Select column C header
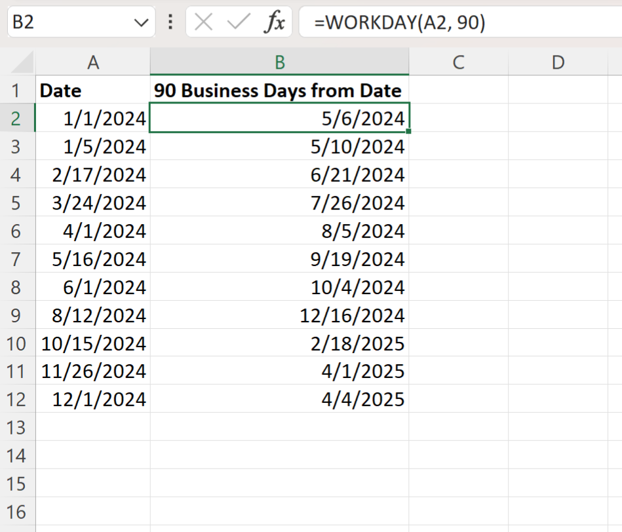 (458, 62)
